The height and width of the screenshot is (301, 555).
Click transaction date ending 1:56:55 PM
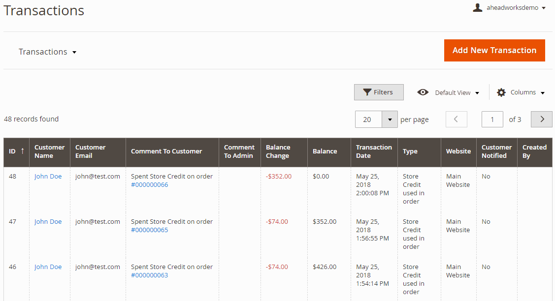point(372,230)
